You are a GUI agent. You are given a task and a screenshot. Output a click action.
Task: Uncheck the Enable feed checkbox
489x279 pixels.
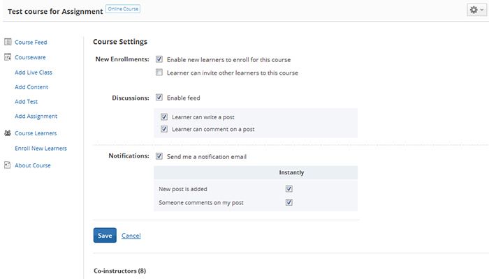point(159,98)
